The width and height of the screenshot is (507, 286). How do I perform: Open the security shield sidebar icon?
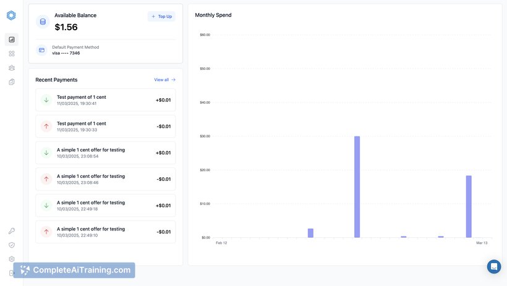pos(12,245)
